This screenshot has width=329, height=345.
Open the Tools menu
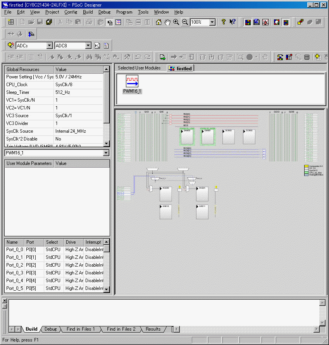coord(143,12)
